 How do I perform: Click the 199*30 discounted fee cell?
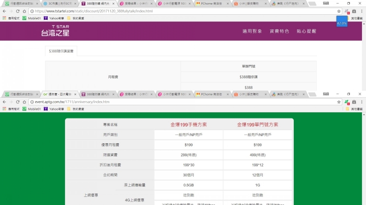tap(189, 165)
